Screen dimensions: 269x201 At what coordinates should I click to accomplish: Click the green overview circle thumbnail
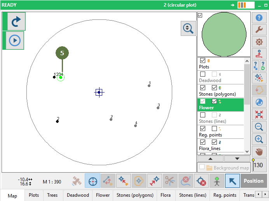point(224,34)
